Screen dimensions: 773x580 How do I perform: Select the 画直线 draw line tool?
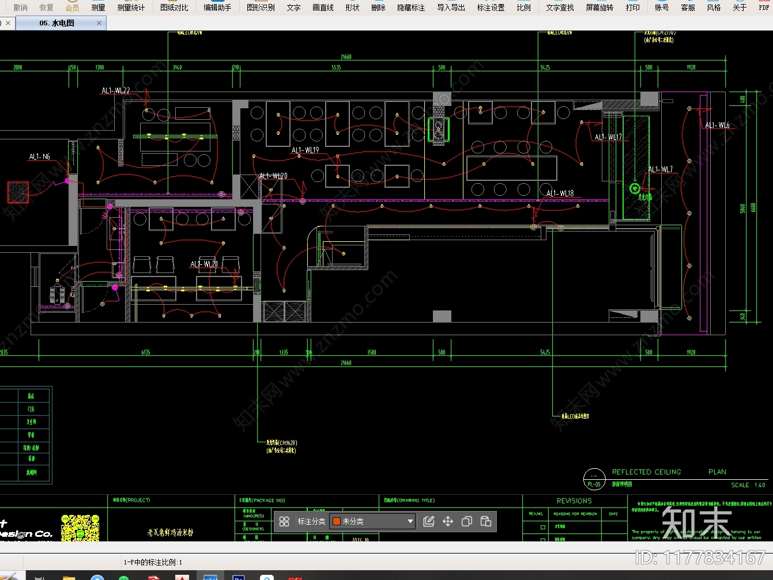click(x=323, y=7)
